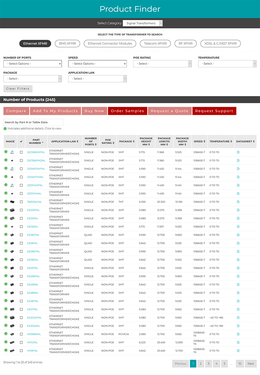Select the XDSL & G.FAST XFMR type

coord(220,44)
